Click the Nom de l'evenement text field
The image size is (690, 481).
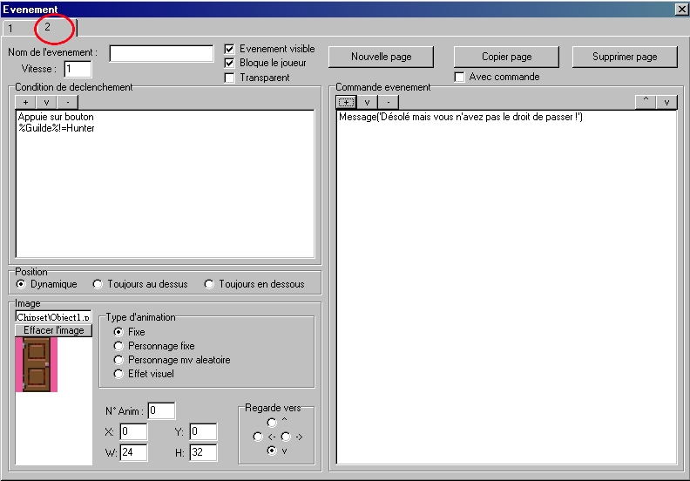coord(161,53)
